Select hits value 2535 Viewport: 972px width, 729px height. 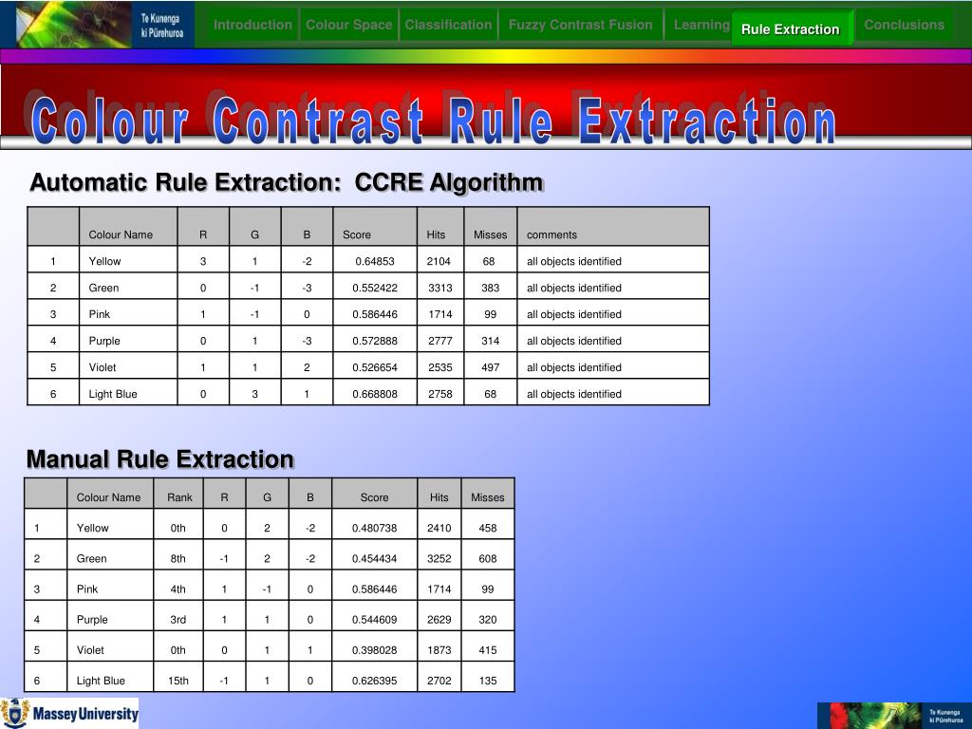pyautogui.click(x=439, y=367)
